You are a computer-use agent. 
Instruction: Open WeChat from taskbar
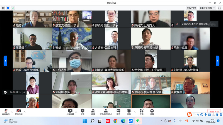point(138,121)
